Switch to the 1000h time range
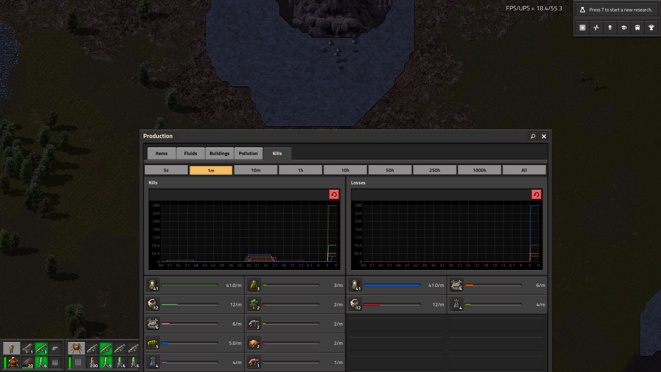The height and width of the screenshot is (372, 661). pos(480,170)
